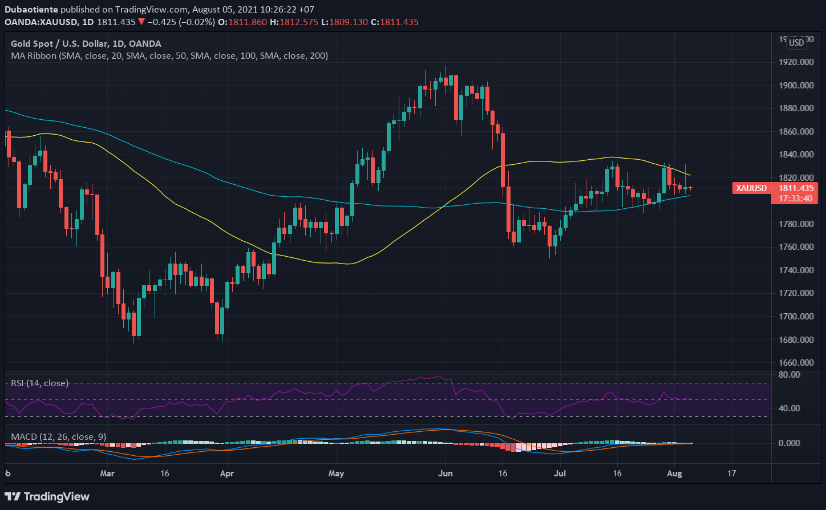Viewport: 826px width, 510px height.
Task: Click the RSI 80.00 scale label
Action: (x=788, y=375)
